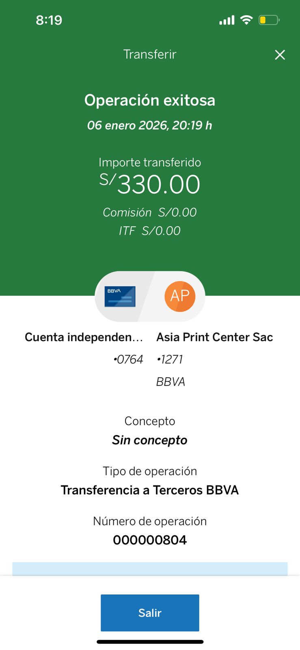Tap the transferred amount S/330.00
The width and height of the screenshot is (300, 650).
pos(150,184)
